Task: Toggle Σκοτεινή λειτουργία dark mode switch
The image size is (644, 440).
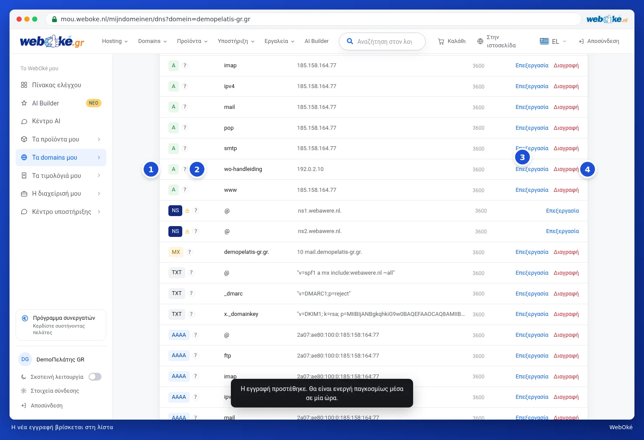Action: (95, 377)
